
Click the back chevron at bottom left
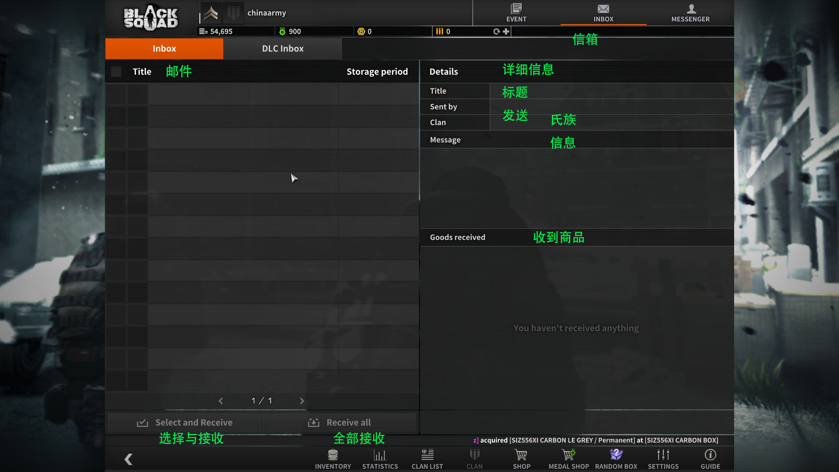pyautogui.click(x=128, y=459)
